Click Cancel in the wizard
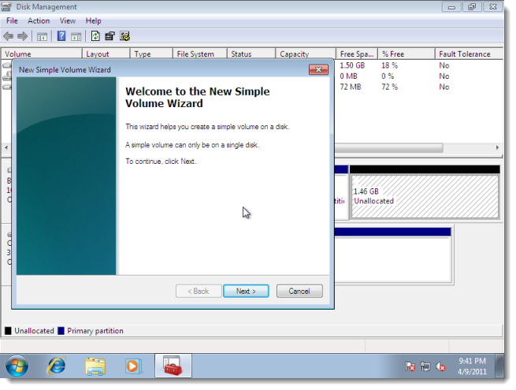The width and height of the screenshot is (516, 390). [299, 291]
